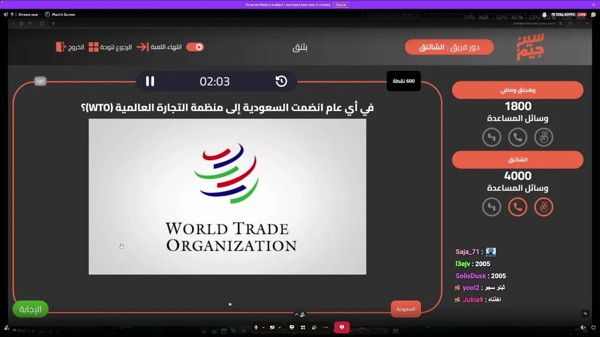Click chat message from l3ejv
Viewport: 600px width, 337px height.
[473, 264]
